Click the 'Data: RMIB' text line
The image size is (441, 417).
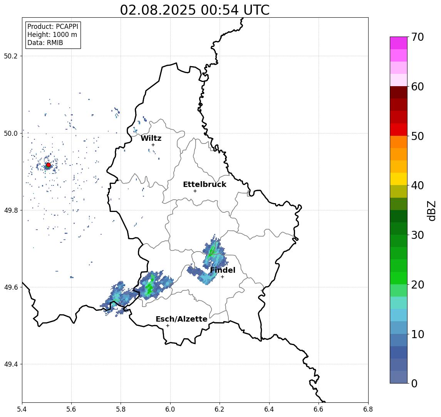tap(45, 43)
